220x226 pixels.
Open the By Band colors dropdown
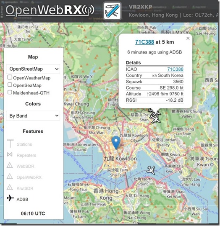click(x=33, y=116)
